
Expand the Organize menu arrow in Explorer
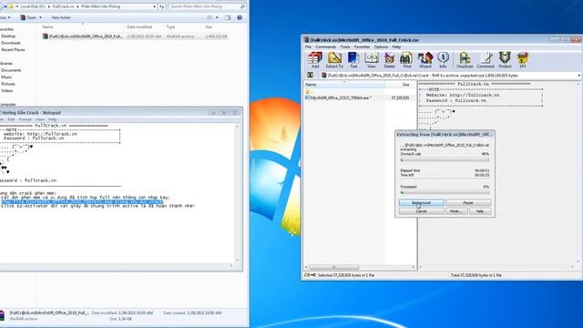tap(8, 17)
